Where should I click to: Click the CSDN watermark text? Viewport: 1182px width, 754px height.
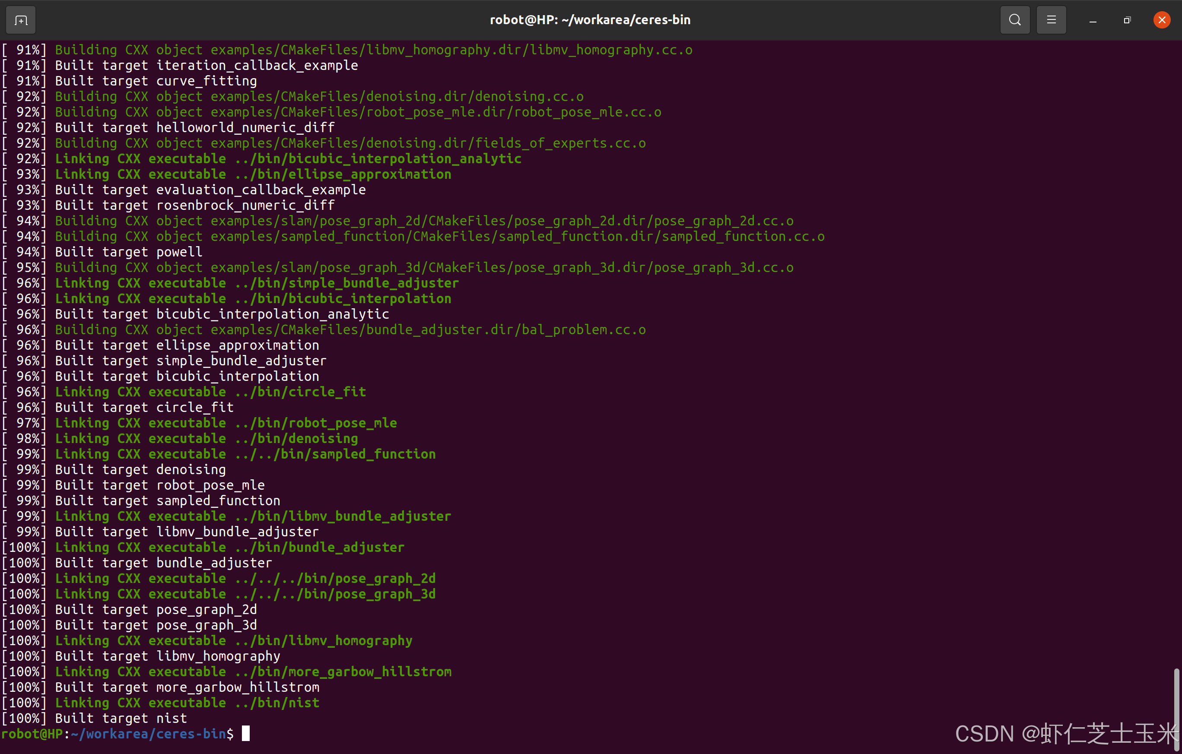tap(1056, 733)
